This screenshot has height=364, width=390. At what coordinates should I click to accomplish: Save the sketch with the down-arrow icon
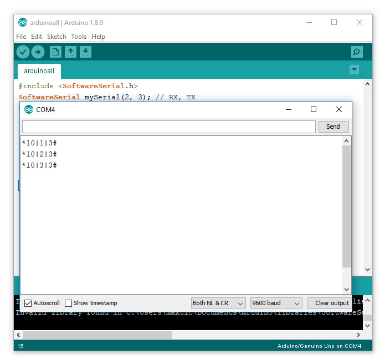pyautogui.click(x=85, y=52)
